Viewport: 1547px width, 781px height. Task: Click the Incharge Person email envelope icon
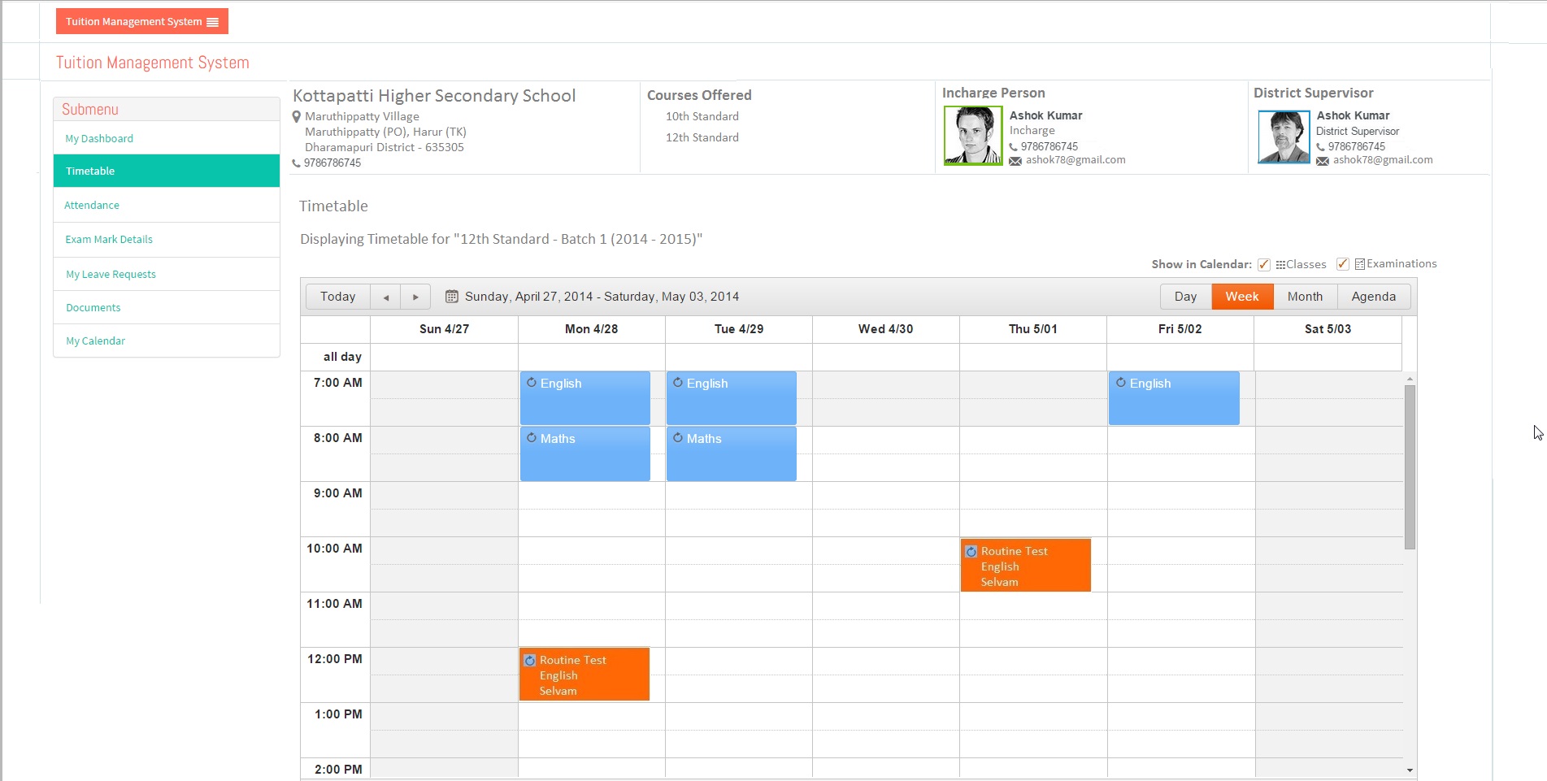[1015, 161]
